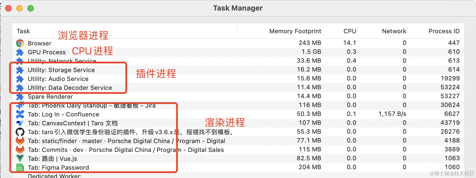Screen dimensions: 476x178
Task: Select the Utility: Audio Service process
Action: point(58,79)
